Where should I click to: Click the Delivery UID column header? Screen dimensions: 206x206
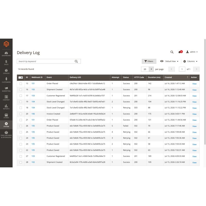[x=89, y=78]
